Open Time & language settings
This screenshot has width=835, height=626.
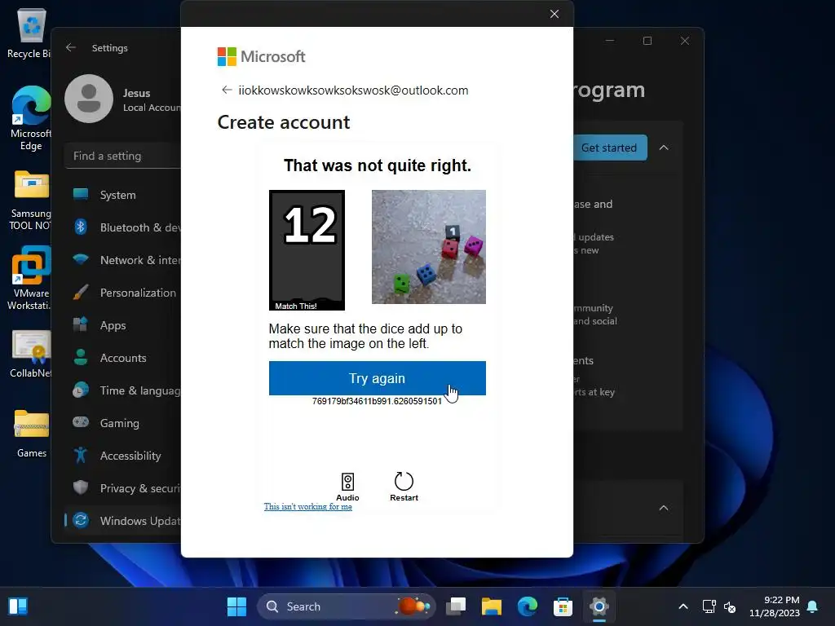click(124, 390)
